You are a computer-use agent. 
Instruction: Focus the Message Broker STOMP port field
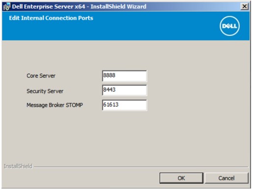pyautogui.click(x=125, y=105)
